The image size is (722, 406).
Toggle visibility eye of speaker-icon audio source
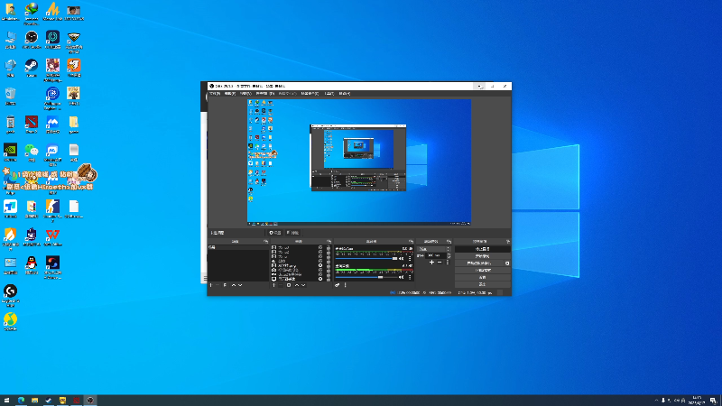(320, 261)
